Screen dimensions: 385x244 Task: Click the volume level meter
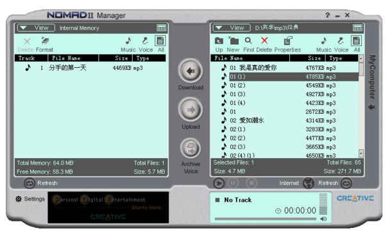click(323, 204)
